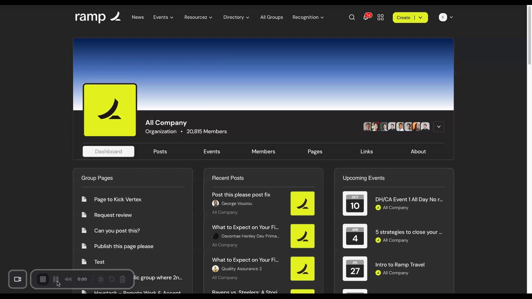Open thumbnail of Davontae Henley's post
The height and width of the screenshot is (299, 532).
[303, 236]
